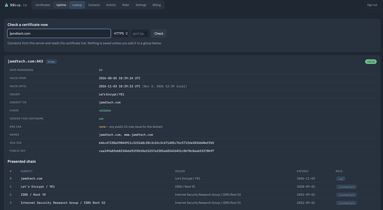Open the Settings tab
This screenshot has width=383, height=210.
tap(141, 5)
